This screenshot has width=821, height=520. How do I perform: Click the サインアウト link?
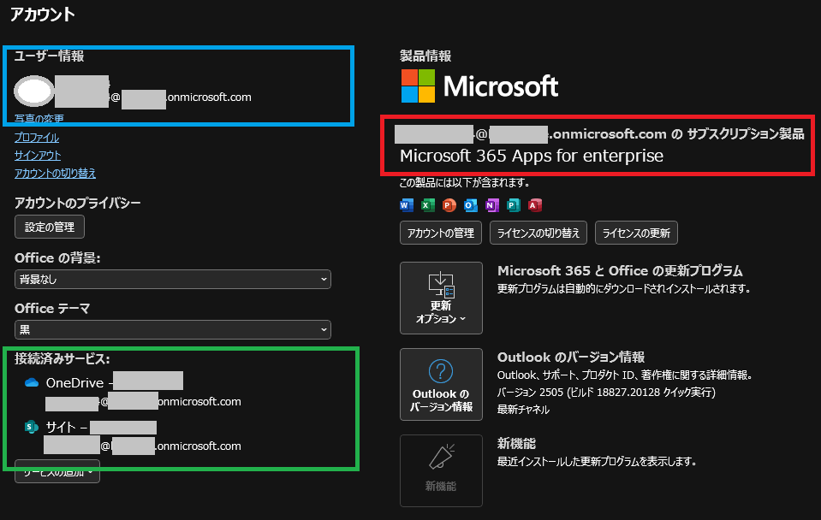pyautogui.click(x=38, y=156)
